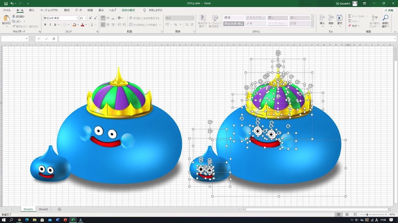Toggle bold formatting
The width and height of the screenshot is (398, 223).
click(45, 25)
